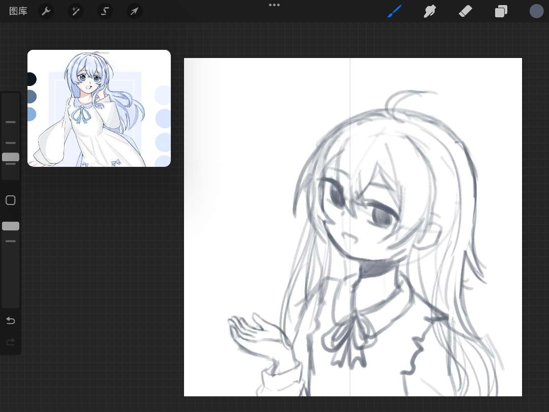Open the Adjustments magic wand menu
The height and width of the screenshot is (412, 549).
click(x=76, y=11)
